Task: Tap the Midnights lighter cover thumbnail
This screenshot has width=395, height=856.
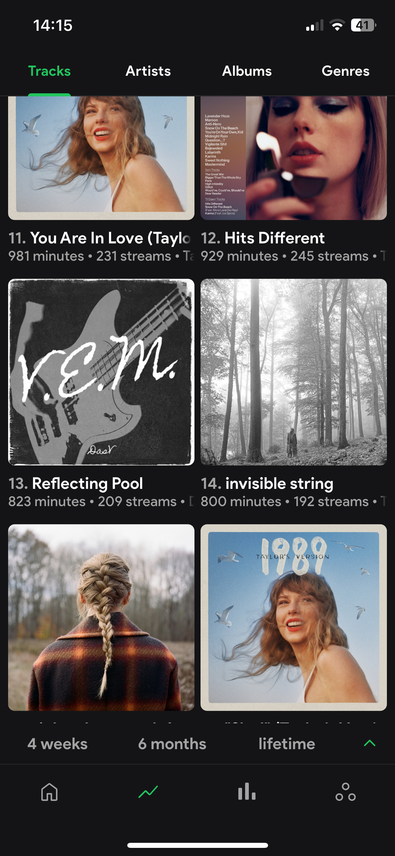Action: point(294,158)
